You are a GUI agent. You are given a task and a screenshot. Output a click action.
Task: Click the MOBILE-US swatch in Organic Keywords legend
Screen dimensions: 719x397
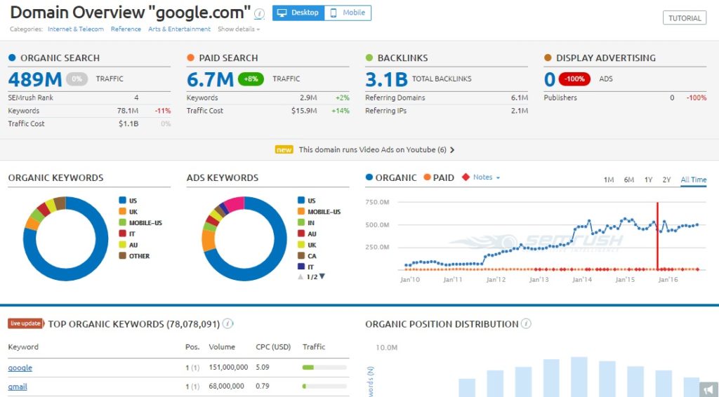coord(122,222)
